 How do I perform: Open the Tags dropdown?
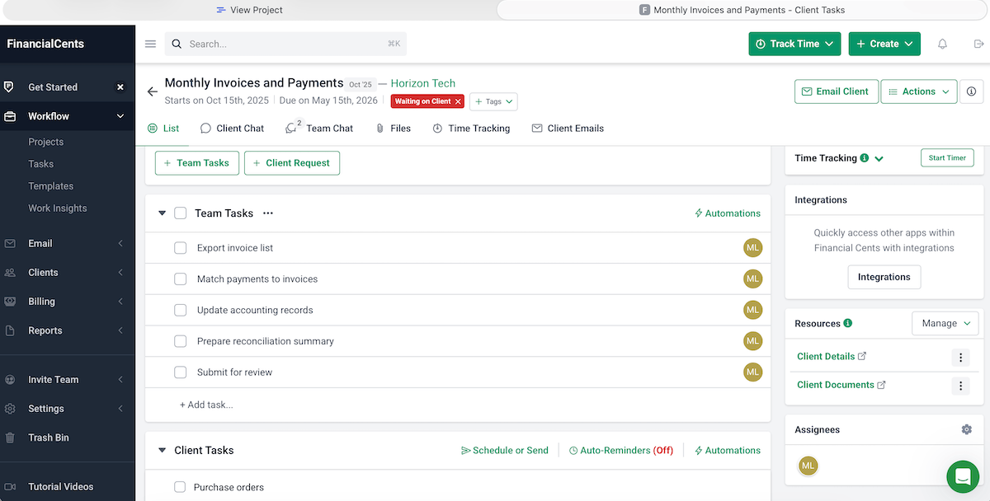pos(493,101)
